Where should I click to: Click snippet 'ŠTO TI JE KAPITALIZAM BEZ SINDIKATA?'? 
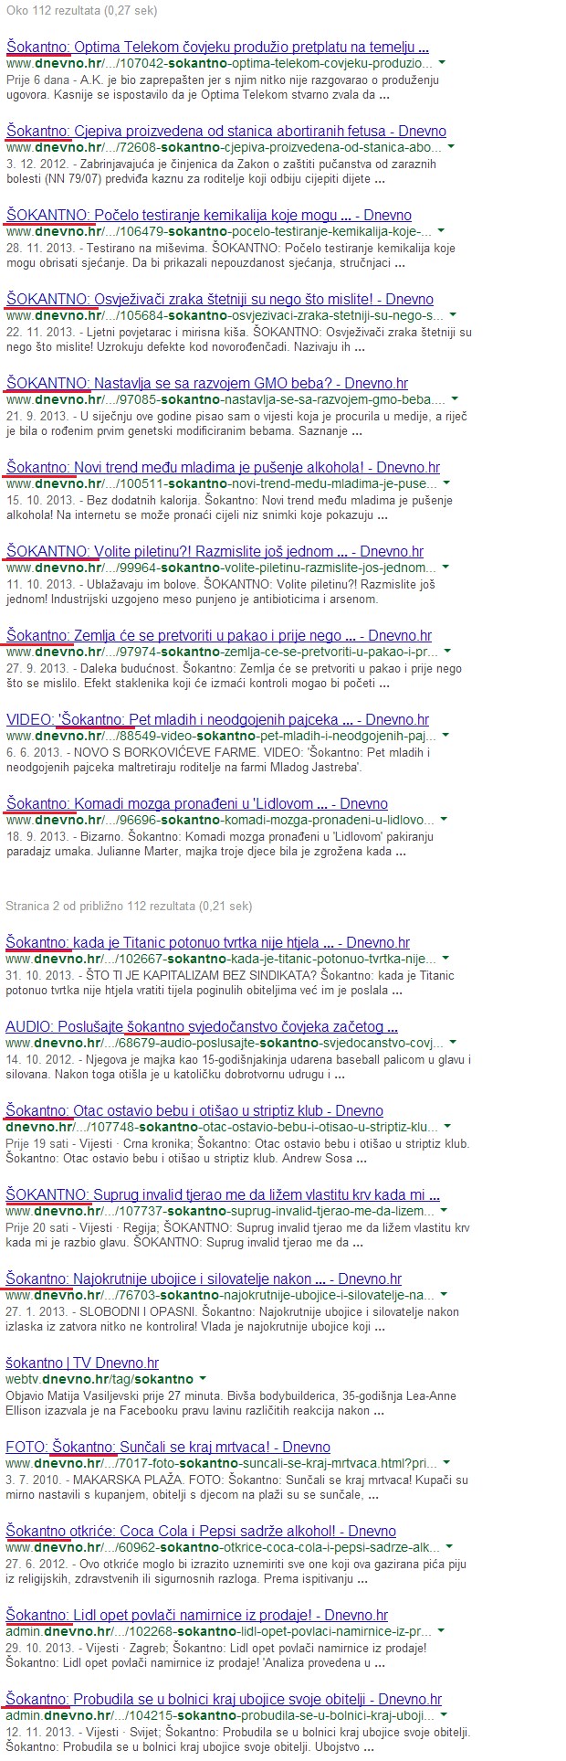point(232,982)
